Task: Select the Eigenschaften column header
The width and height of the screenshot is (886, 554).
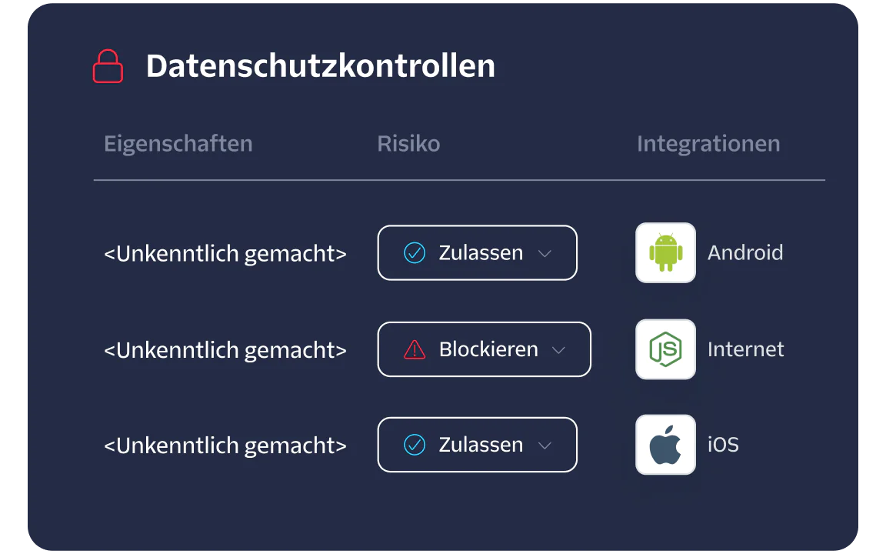Action: click(x=178, y=143)
